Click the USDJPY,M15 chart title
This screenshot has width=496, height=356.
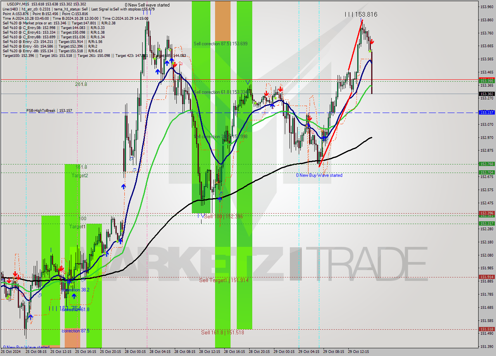point(19,4)
